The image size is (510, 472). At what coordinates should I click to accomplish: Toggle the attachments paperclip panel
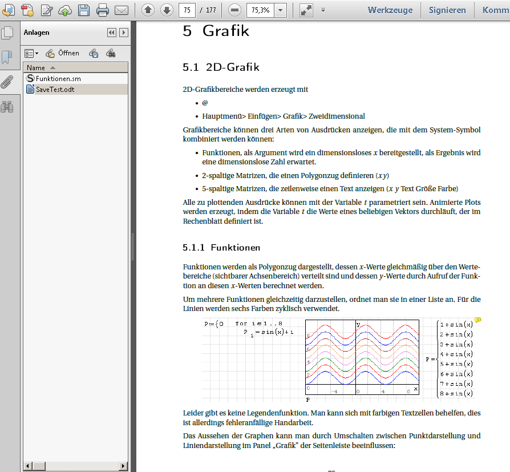(x=7, y=82)
